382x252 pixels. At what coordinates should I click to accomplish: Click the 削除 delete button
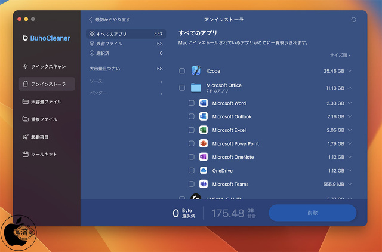coord(313,213)
